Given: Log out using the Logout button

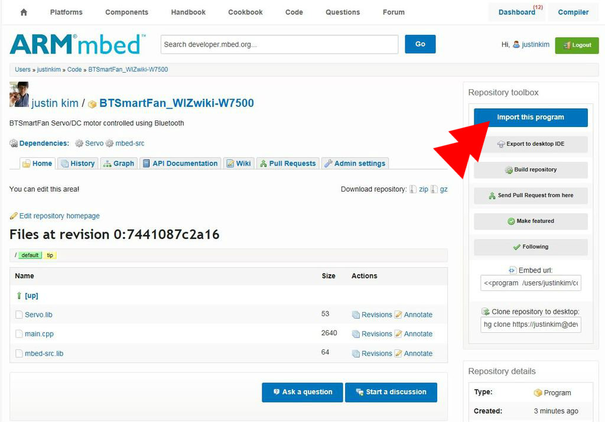Looking at the screenshot, I should pyautogui.click(x=577, y=45).
